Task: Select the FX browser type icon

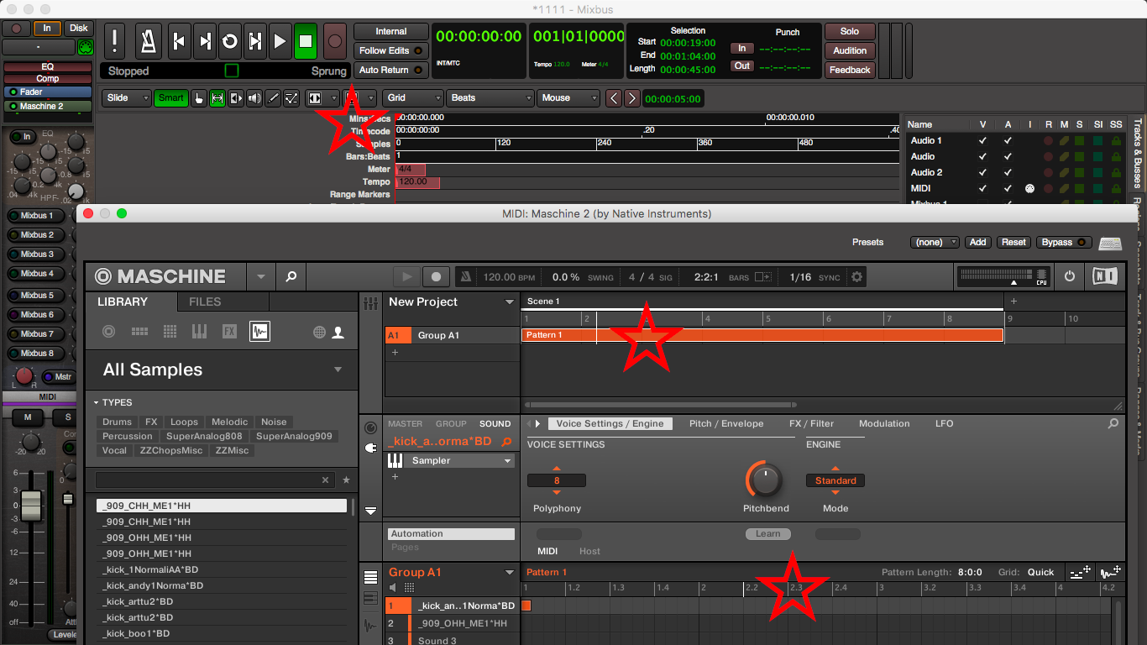Action: 229,332
